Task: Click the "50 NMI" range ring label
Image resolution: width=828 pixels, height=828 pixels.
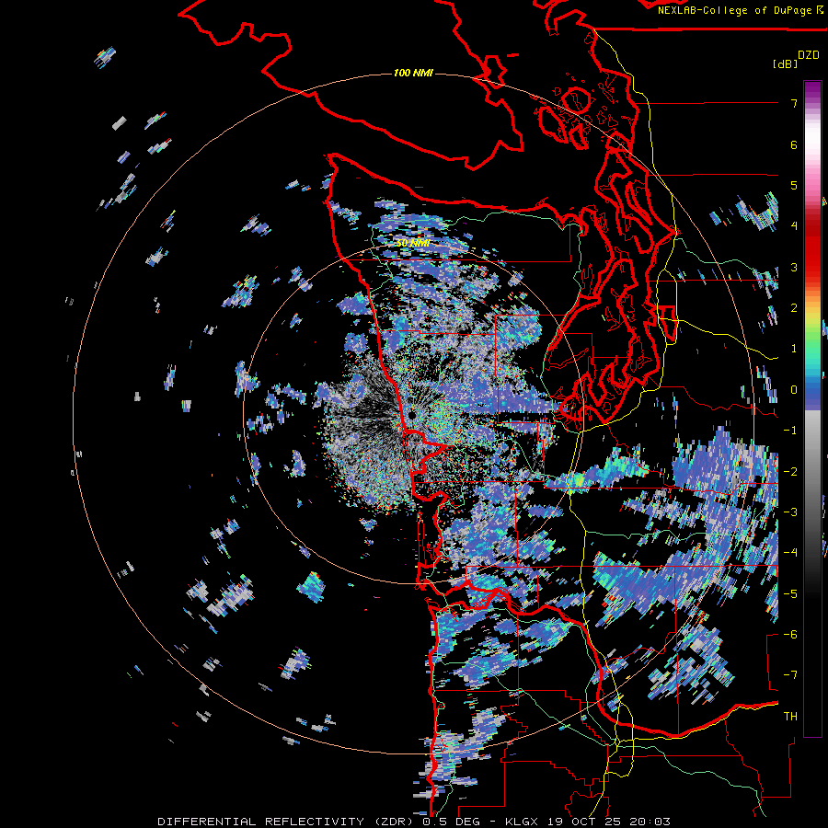Action: tap(413, 243)
